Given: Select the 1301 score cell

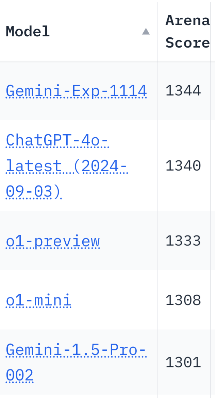Looking at the screenshot, I should click(x=183, y=363).
